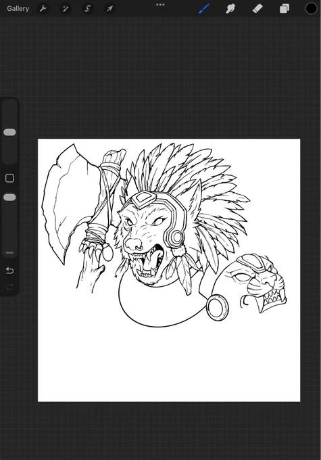Select the Eraser tool
The width and height of the screenshot is (321, 460).
pos(257,9)
